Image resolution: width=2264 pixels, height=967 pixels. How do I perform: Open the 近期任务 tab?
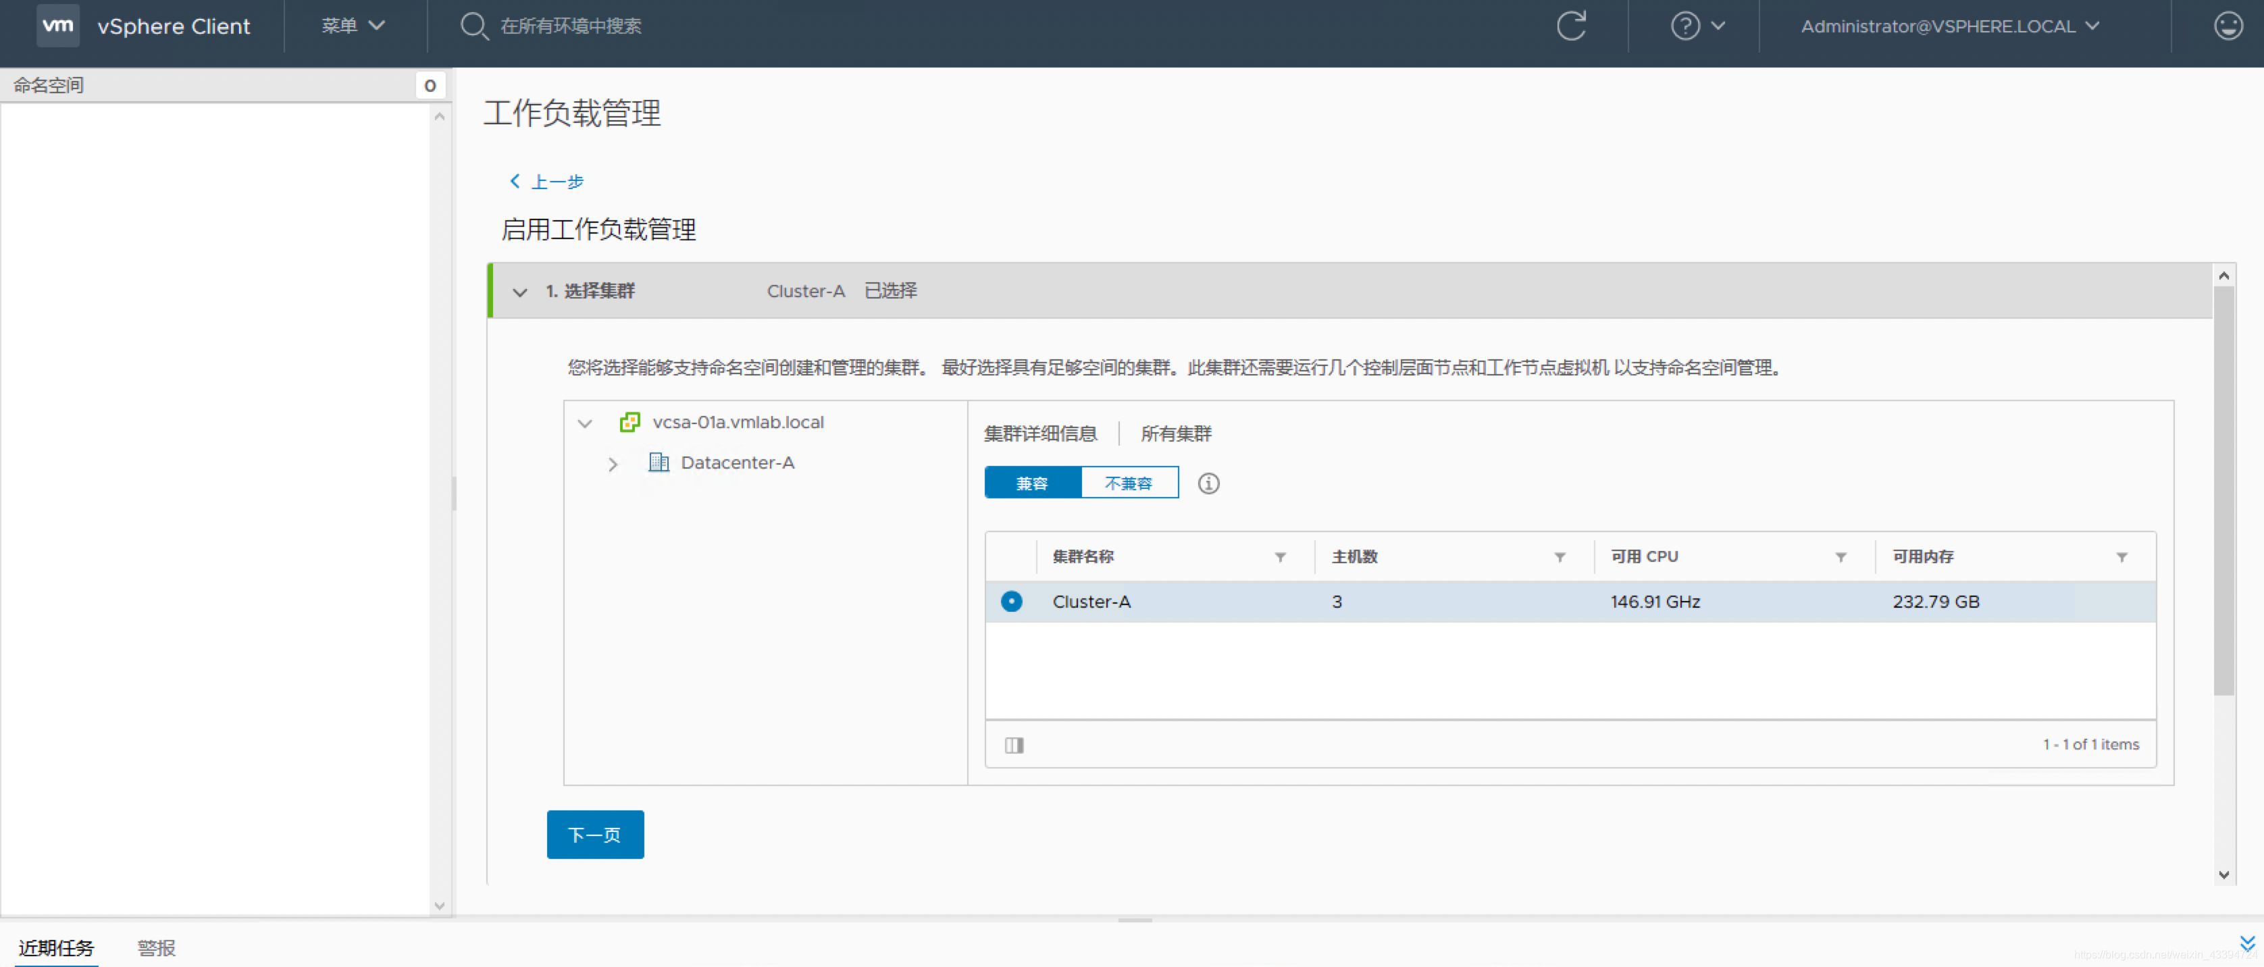pos(56,947)
